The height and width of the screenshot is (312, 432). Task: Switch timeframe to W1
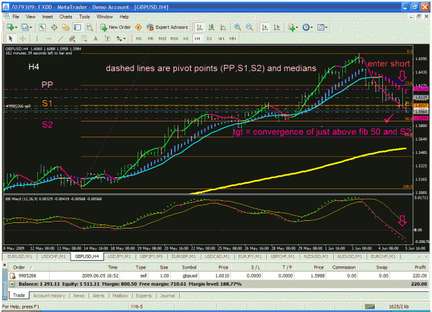pos(221,39)
